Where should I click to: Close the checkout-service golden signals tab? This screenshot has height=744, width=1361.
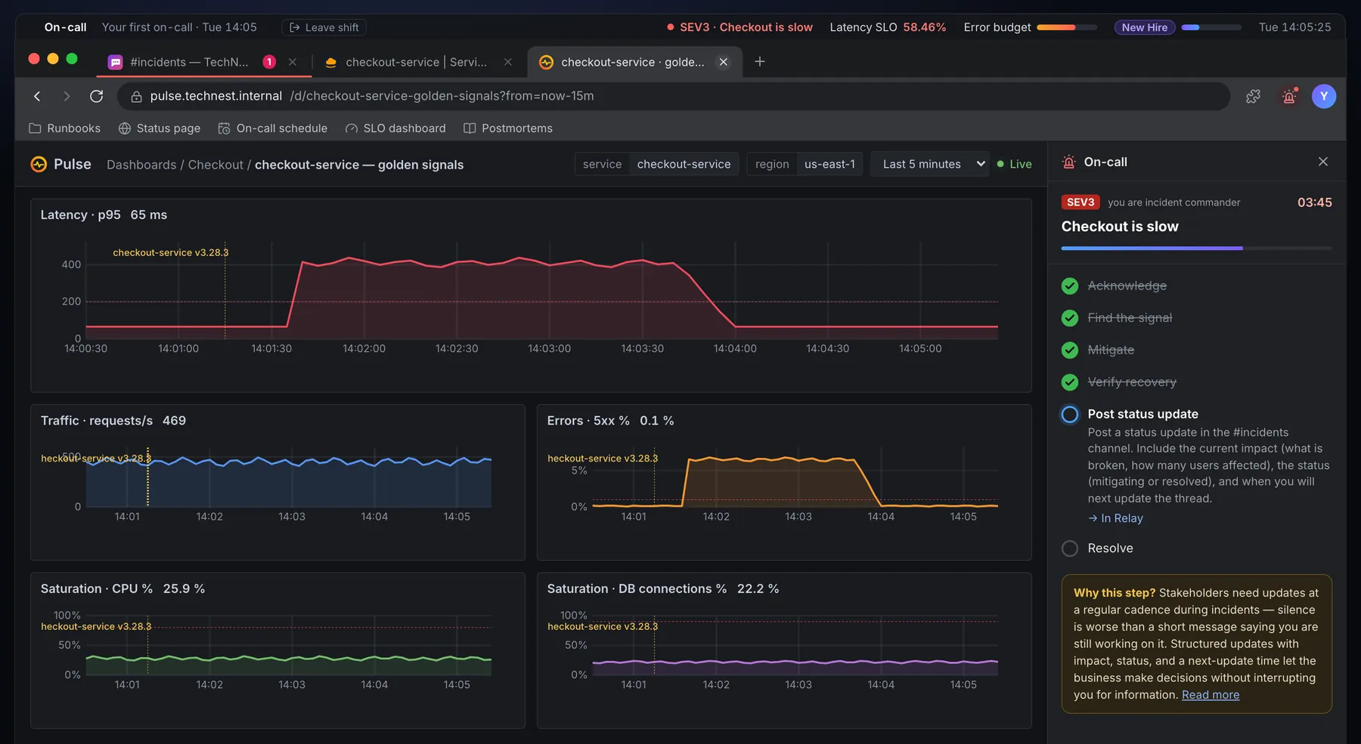click(724, 62)
